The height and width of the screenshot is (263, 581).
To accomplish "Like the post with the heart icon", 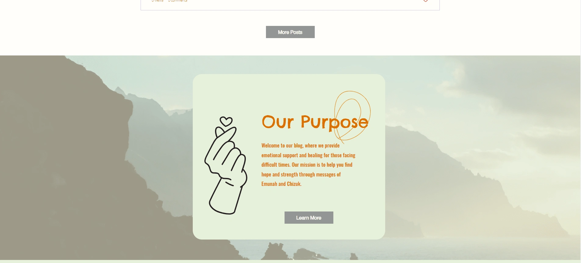I will click(425, 1).
